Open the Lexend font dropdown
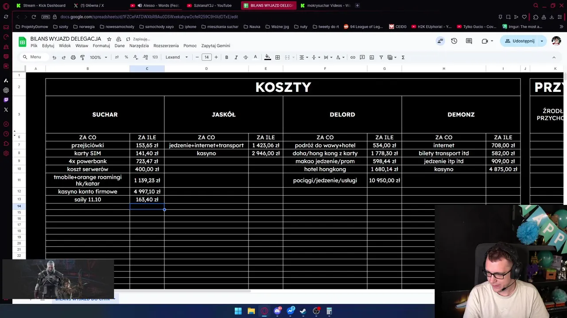This screenshot has height=318, width=567. click(x=177, y=57)
